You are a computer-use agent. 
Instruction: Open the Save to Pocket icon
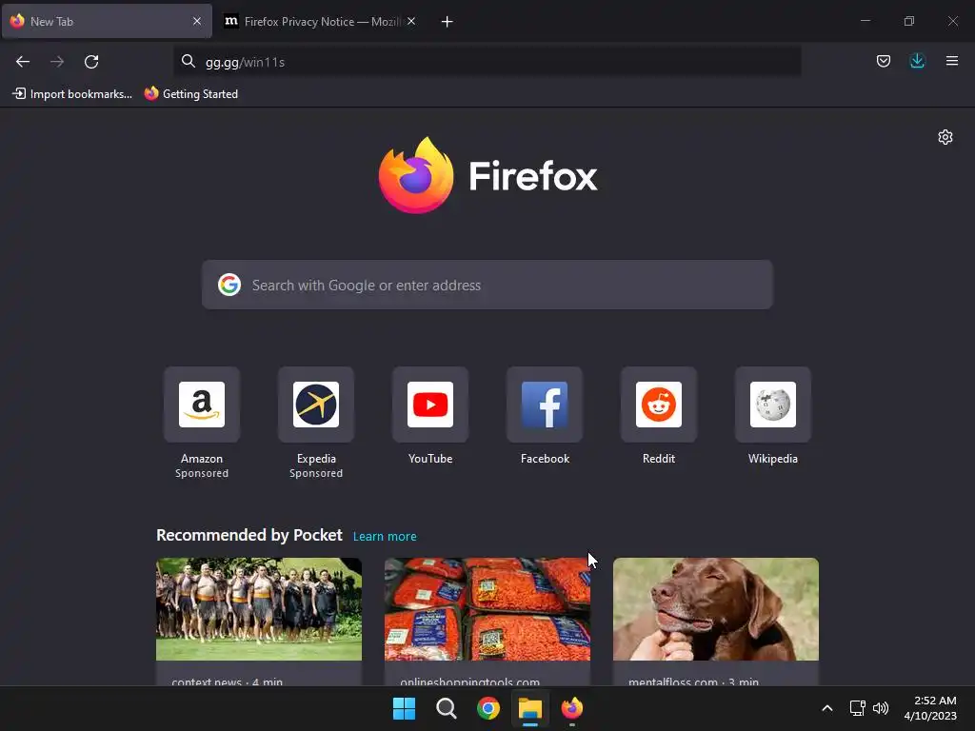coord(883,61)
